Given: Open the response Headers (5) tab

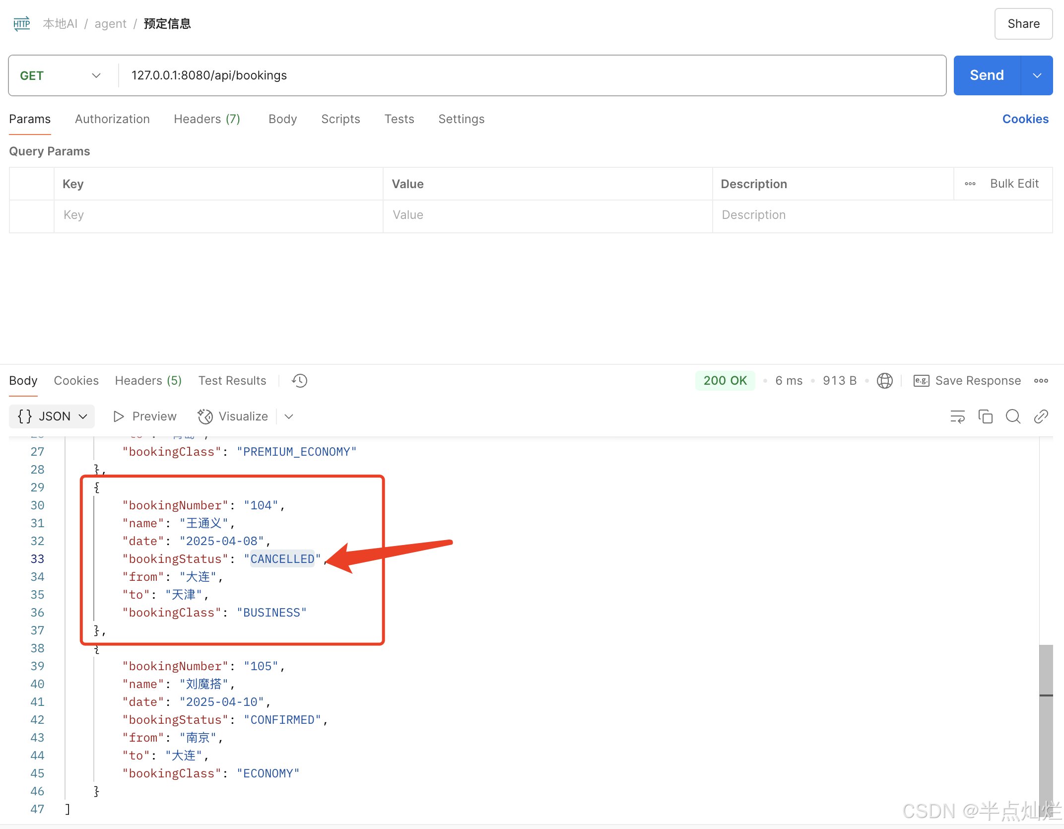Looking at the screenshot, I should tap(148, 381).
